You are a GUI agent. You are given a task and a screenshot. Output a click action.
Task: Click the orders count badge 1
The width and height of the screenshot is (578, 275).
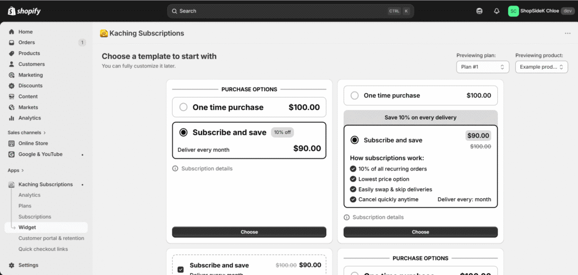(x=82, y=42)
